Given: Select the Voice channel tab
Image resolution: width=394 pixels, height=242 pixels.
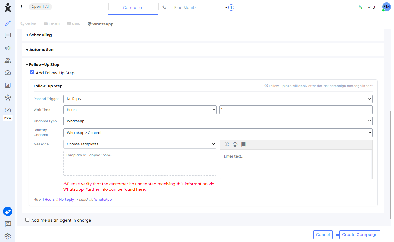Looking at the screenshot, I should tap(28, 24).
